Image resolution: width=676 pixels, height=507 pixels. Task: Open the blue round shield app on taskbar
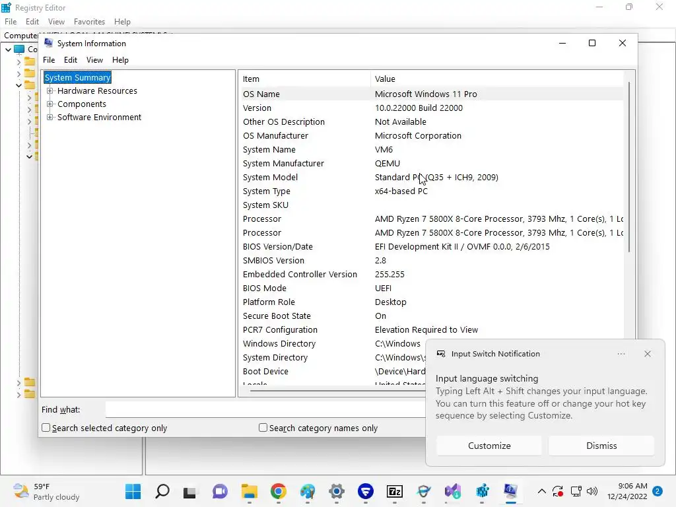tap(366, 491)
